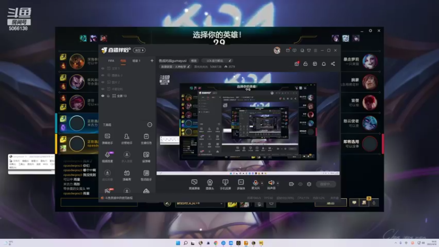Toggle visibility of the fourth source row
439x247 pixels.
tap(103, 89)
